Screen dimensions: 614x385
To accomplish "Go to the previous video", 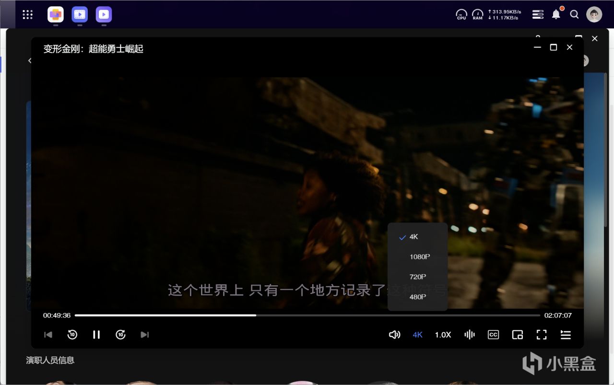I will tap(48, 335).
